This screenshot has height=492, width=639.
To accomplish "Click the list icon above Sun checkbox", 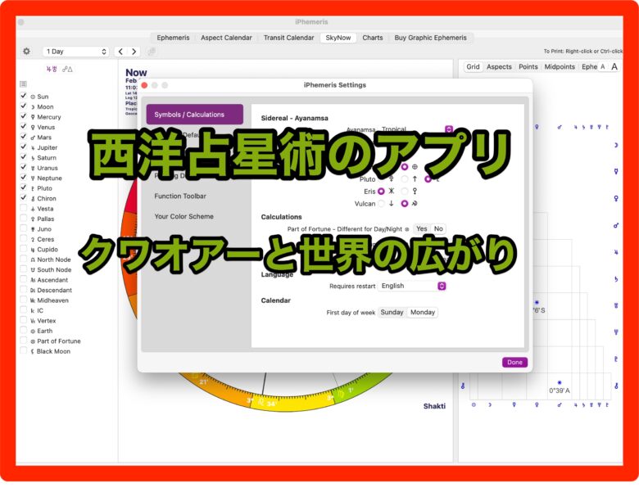I will click(23, 84).
